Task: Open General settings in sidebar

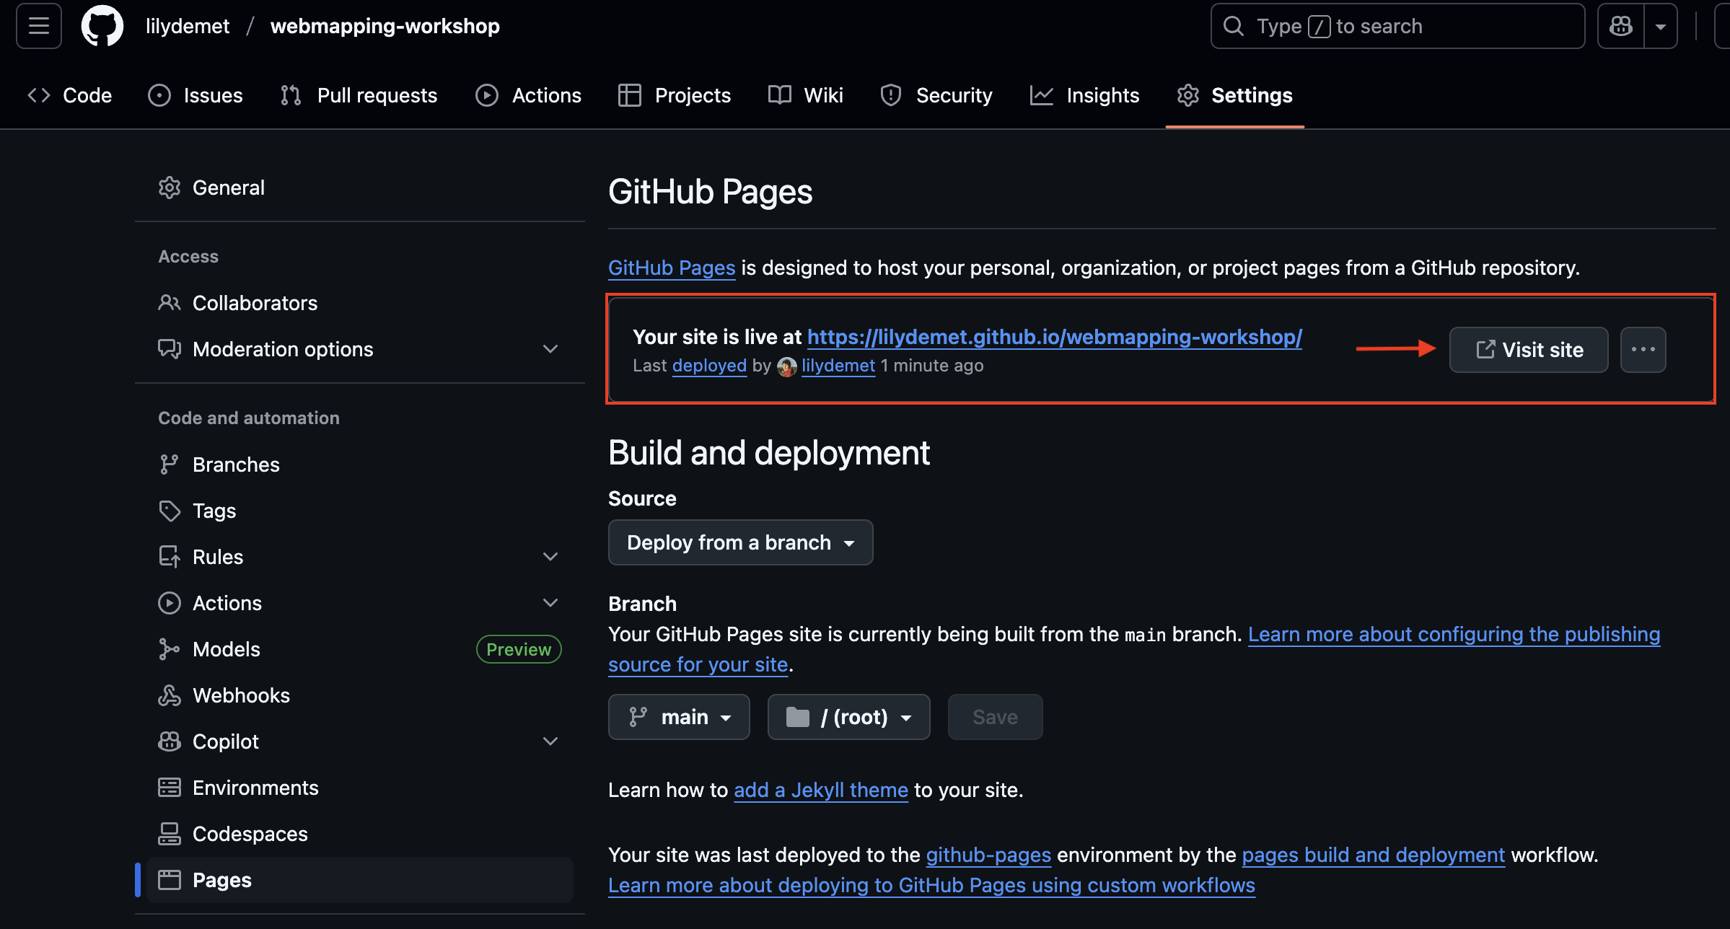Action: [359, 188]
